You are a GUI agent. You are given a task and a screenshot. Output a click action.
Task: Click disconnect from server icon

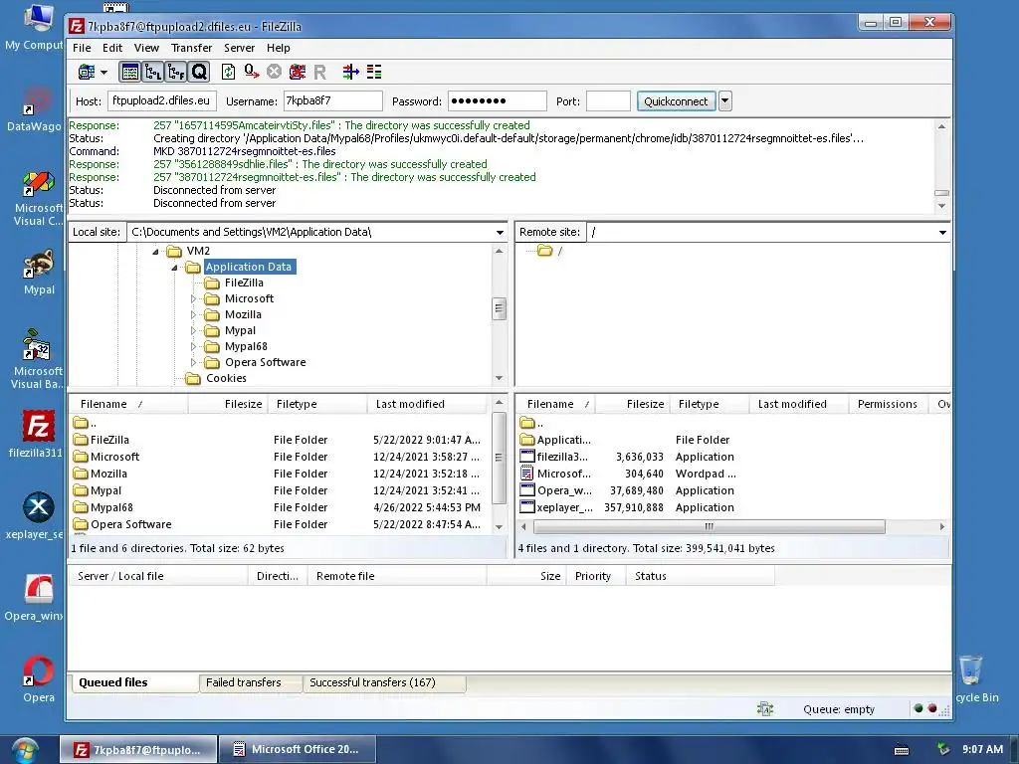pos(297,72)
